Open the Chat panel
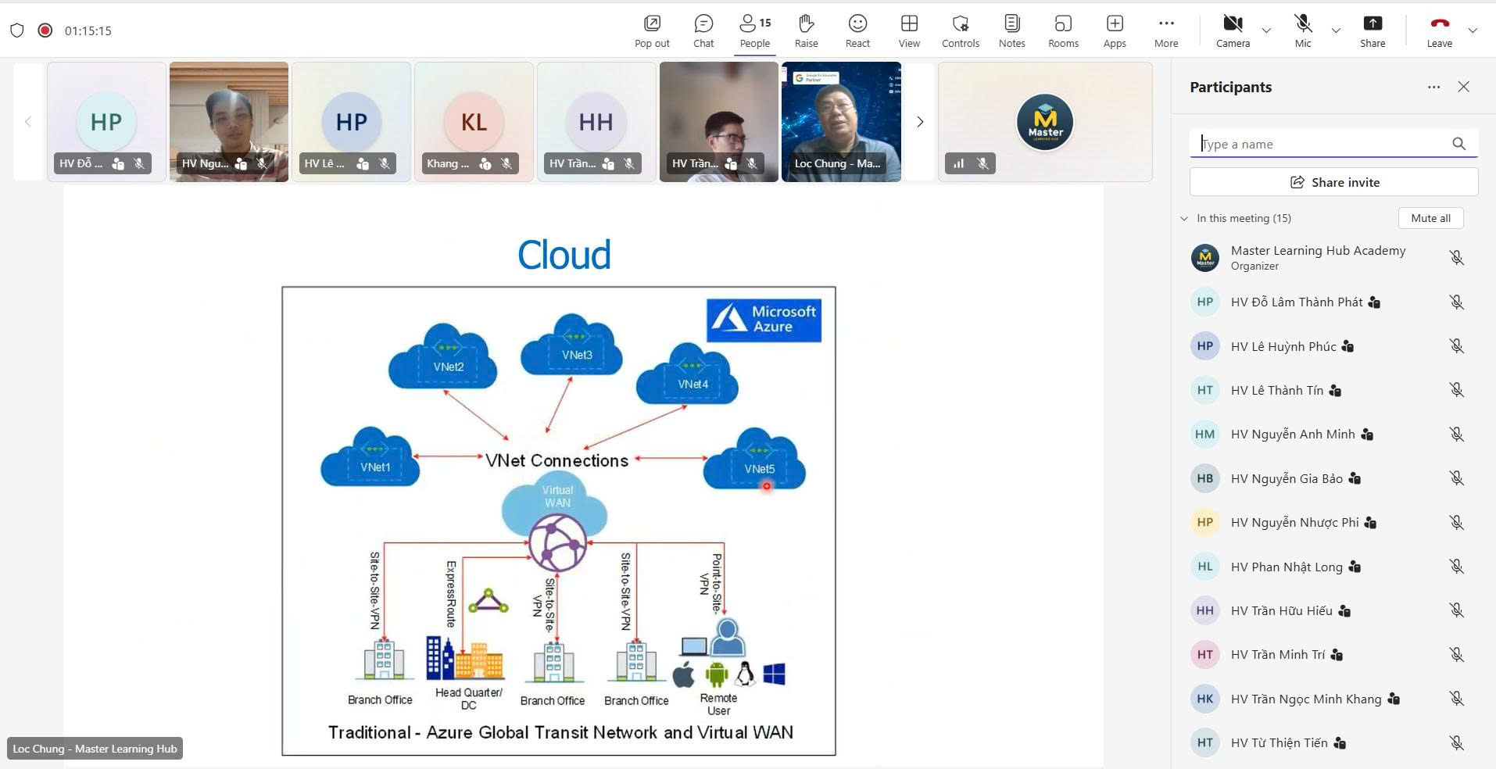 703,30
